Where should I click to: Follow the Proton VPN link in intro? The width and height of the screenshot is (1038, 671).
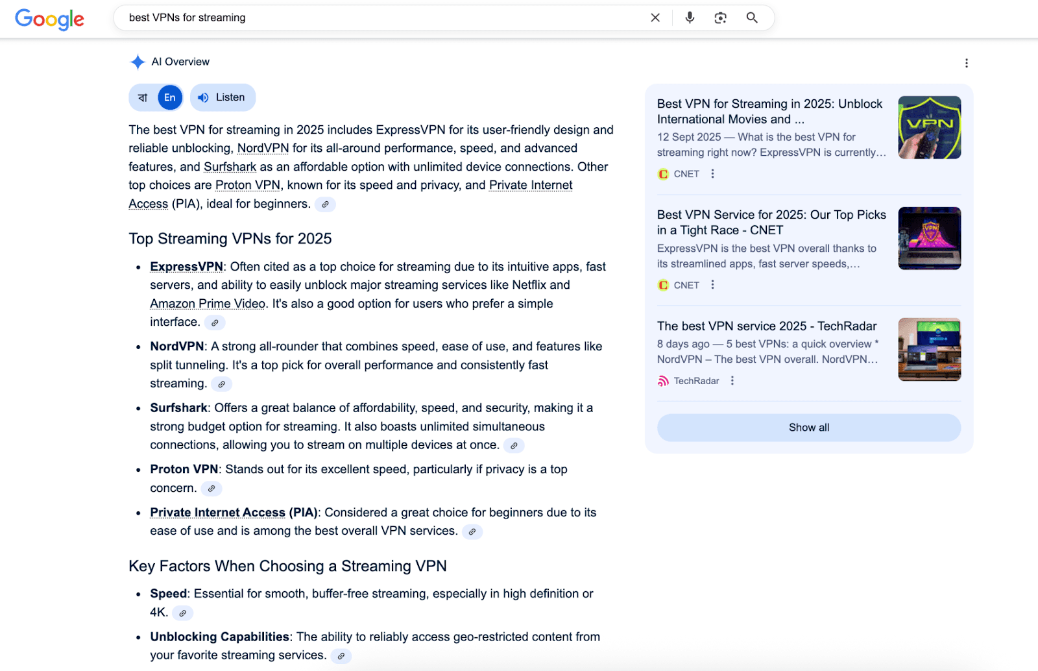tap(248, 185)
